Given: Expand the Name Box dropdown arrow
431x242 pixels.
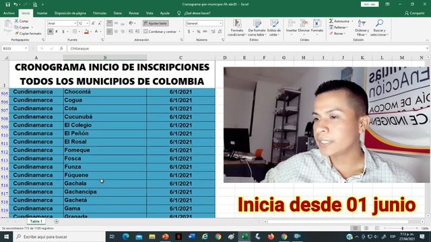Looking at the screenshot, I should click(x=26, y=48).
